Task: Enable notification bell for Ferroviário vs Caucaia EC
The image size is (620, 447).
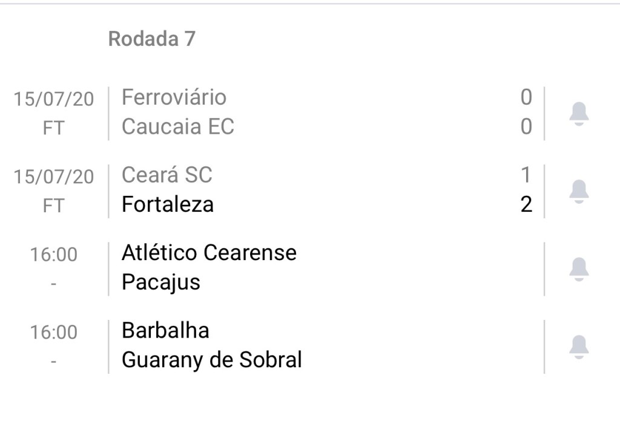Action: click(x=579, y=113)
